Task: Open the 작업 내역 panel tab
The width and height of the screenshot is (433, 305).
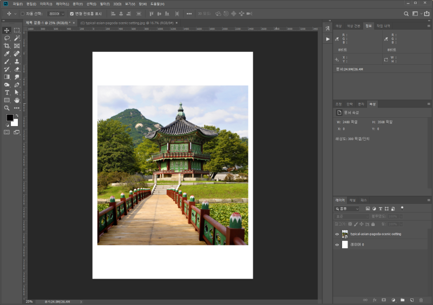Action: coord(383,26)
